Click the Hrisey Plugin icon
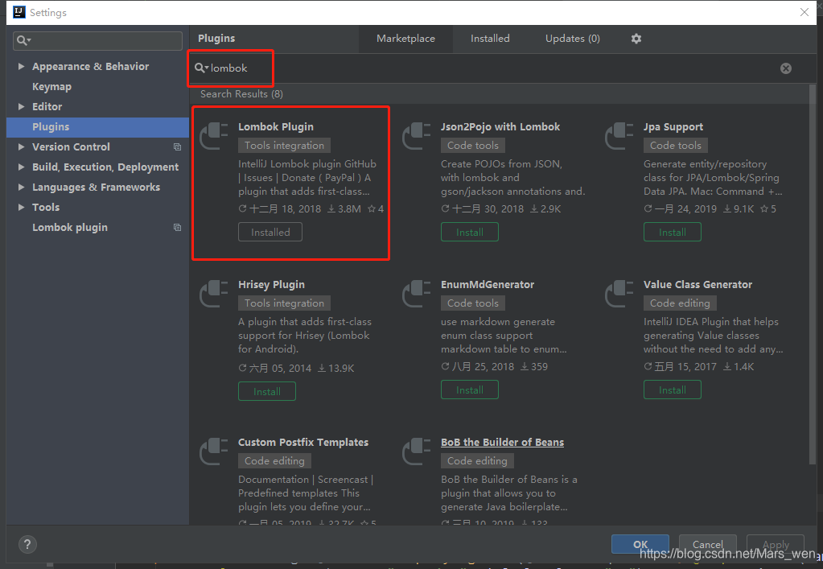The width and height of the screenshot is (823, 569). pos(214,294)
